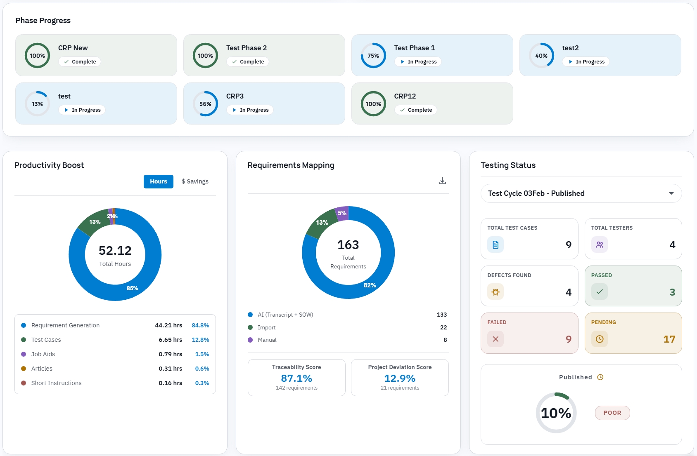The image size is (697, 456).
Task: Download the Requirements Mapping chart
Action: point(442,181)
